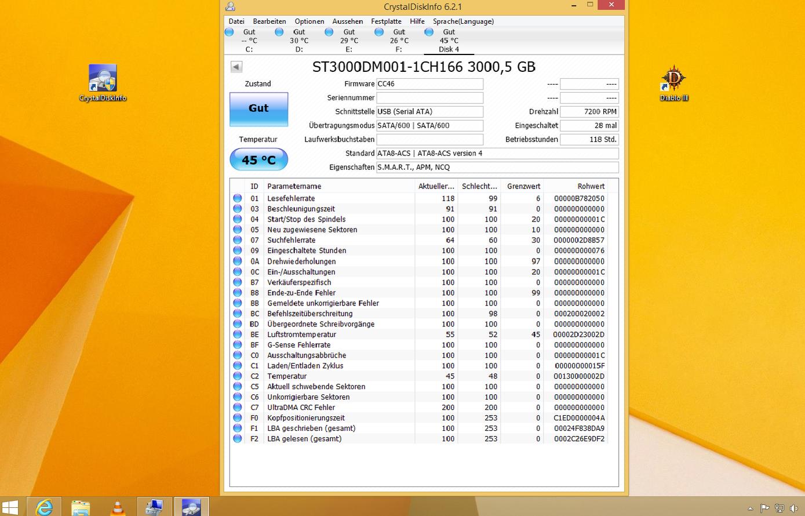Click the 45 °C temperature indicator
The image size is (805, 516).
[x=258, y=159]
